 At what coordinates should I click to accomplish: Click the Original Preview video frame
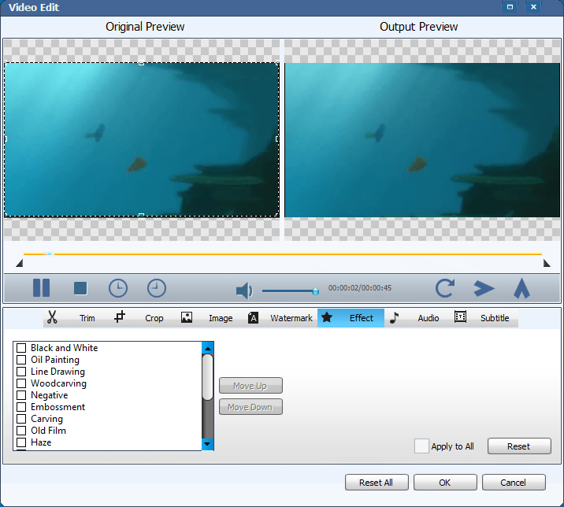click(141, 140)
